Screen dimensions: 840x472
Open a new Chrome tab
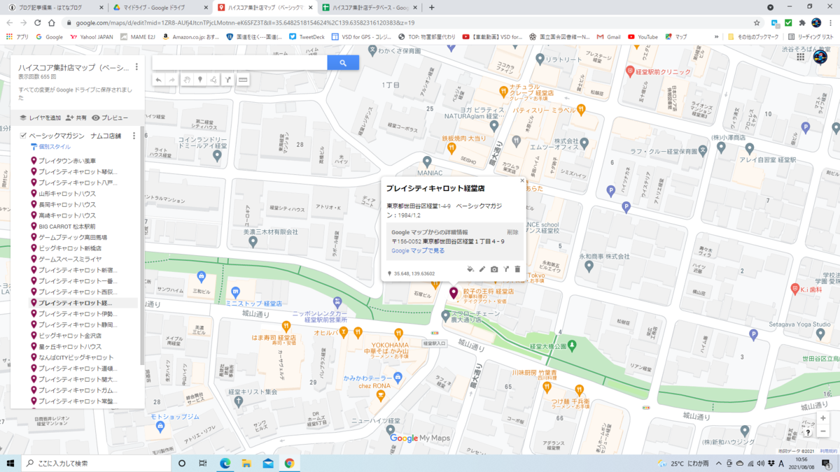click(x=431, y=7)
